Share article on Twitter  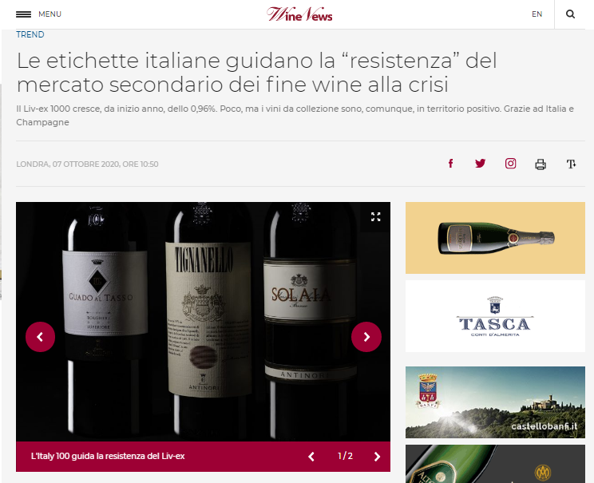point(481,164)
